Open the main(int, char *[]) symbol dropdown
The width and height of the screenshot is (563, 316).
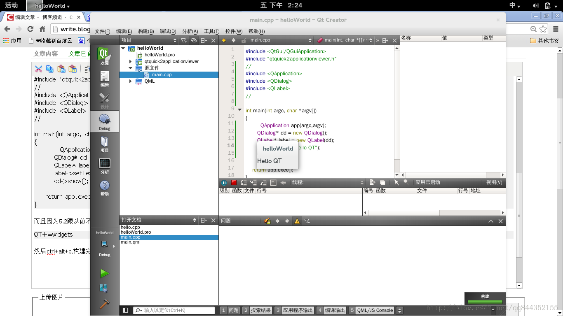(x=346, y=40)
